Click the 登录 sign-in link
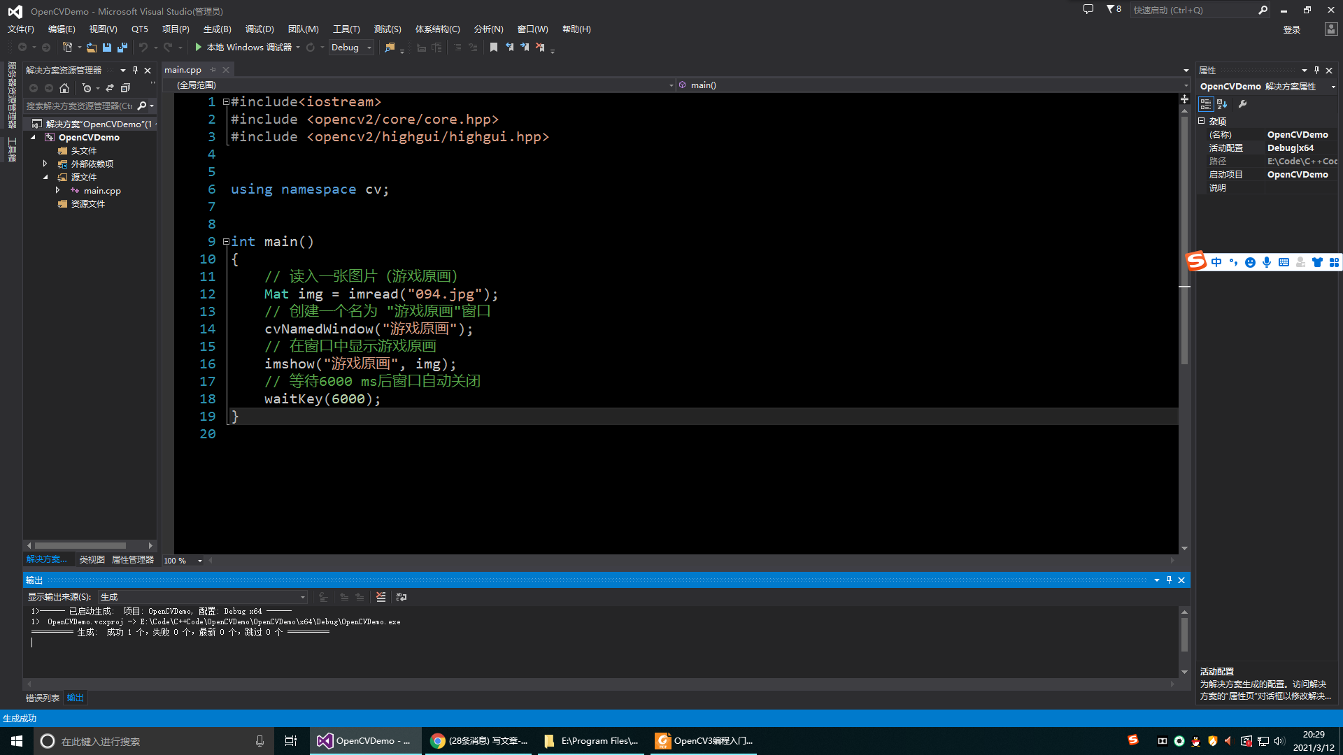The image size is (1343, 755). (x=1291, y=29)
